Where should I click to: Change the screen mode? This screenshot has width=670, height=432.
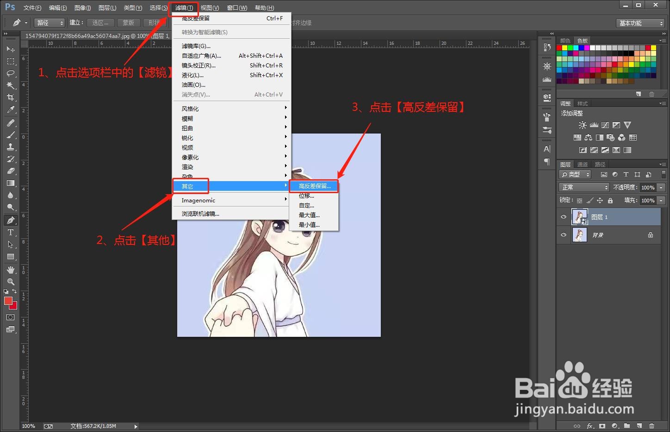(11, 329)
